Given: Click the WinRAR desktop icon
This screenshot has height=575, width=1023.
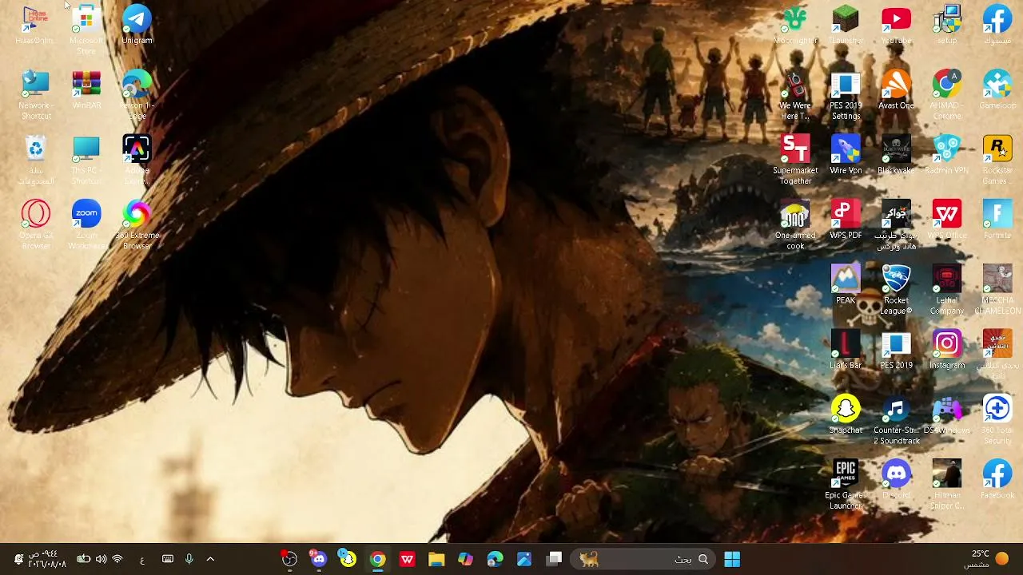Looking at the screenshot, I should (x=86, y=90).
